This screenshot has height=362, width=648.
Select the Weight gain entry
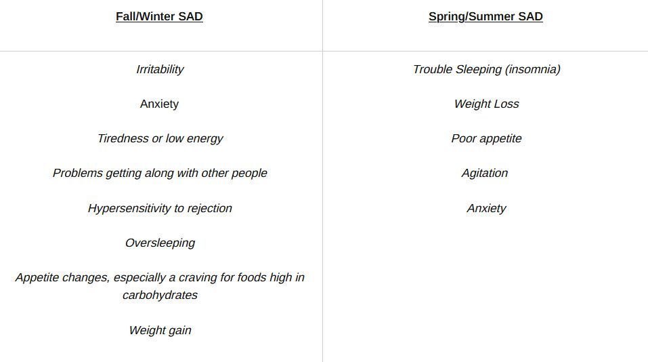(x=160, y=330)
